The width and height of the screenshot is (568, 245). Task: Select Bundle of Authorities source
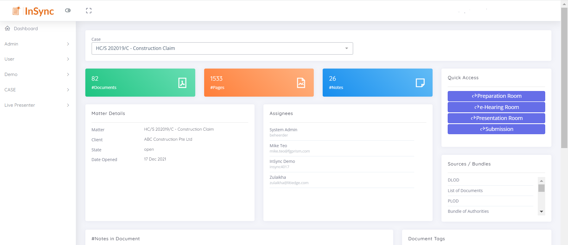[x=468, y=211]
